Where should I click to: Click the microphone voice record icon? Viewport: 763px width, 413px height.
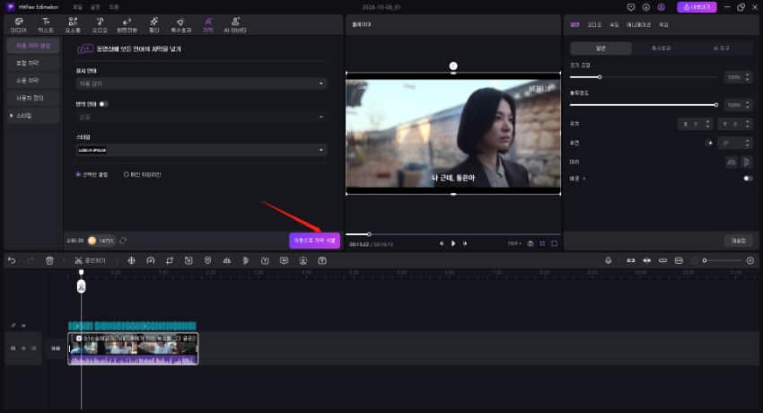pos(609,260)
